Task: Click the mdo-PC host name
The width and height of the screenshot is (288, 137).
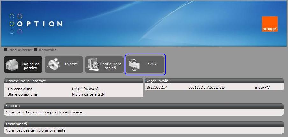Action: [262, 87]
